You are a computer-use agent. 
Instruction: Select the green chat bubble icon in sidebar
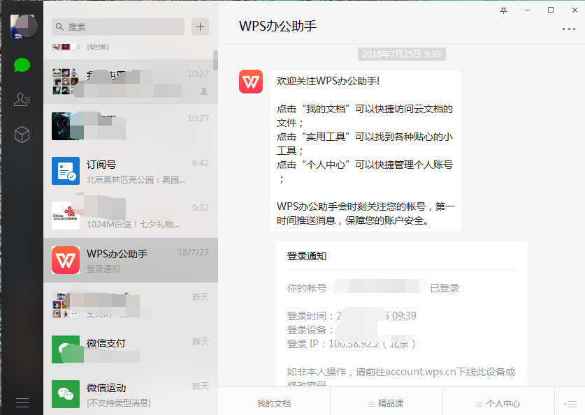pos(22,65)
